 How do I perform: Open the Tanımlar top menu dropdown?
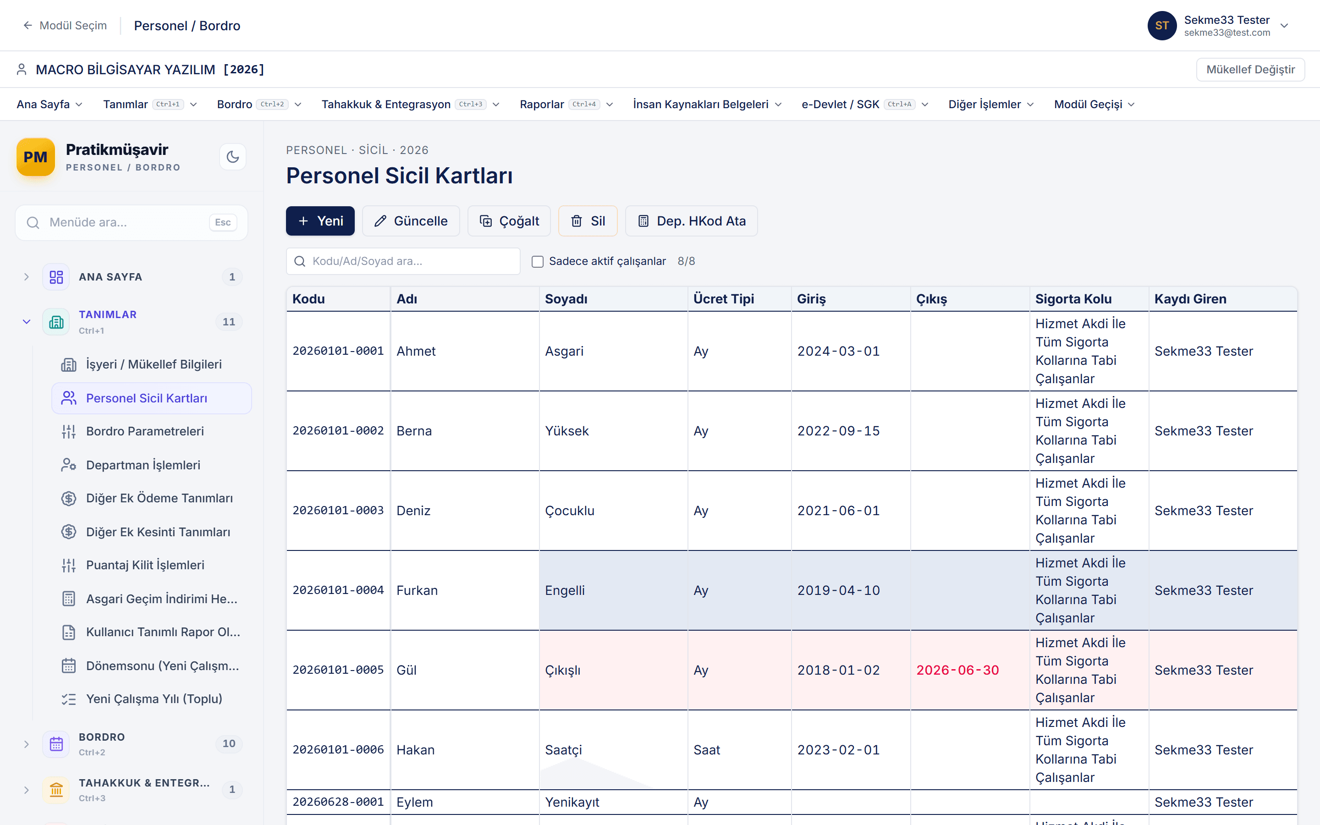(x=150, y=104)
